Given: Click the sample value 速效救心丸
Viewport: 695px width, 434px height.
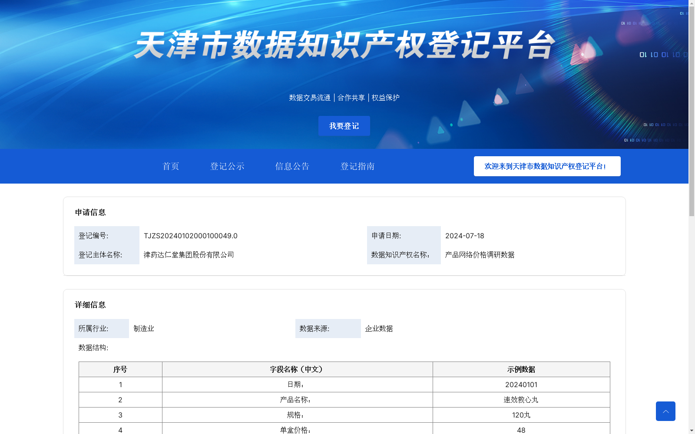Looking at the screenshot, I should (521, 400).
